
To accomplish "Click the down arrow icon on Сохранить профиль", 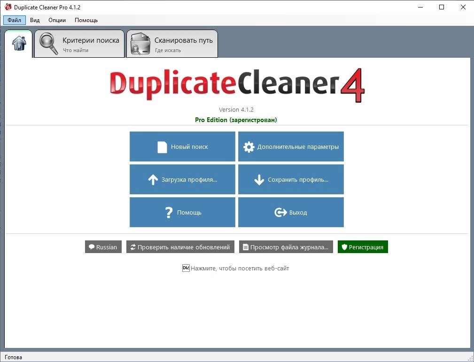I will tap(259, 180).
